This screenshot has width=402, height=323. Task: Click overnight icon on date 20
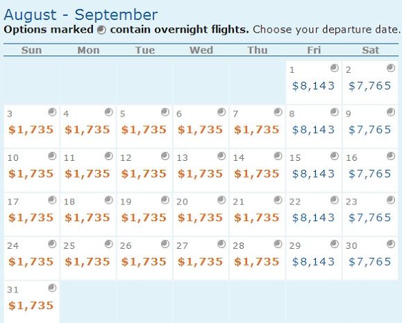(x=221, y=200)
